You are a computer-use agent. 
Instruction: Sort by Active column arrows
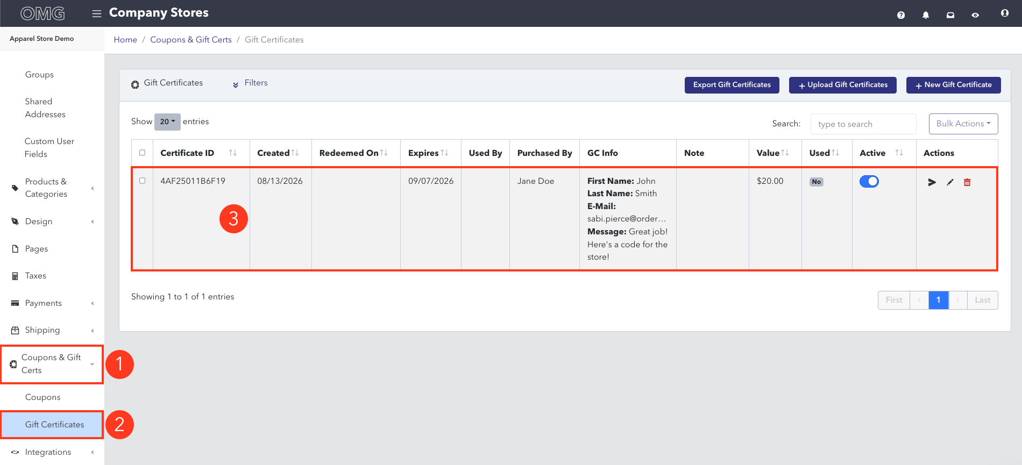tap(899, 153)
